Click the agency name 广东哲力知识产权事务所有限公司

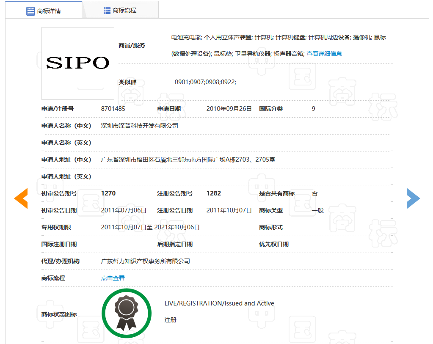[x=145, y=261]
